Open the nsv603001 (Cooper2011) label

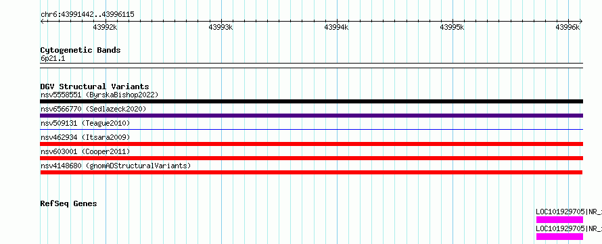click(x=85, y=151)
